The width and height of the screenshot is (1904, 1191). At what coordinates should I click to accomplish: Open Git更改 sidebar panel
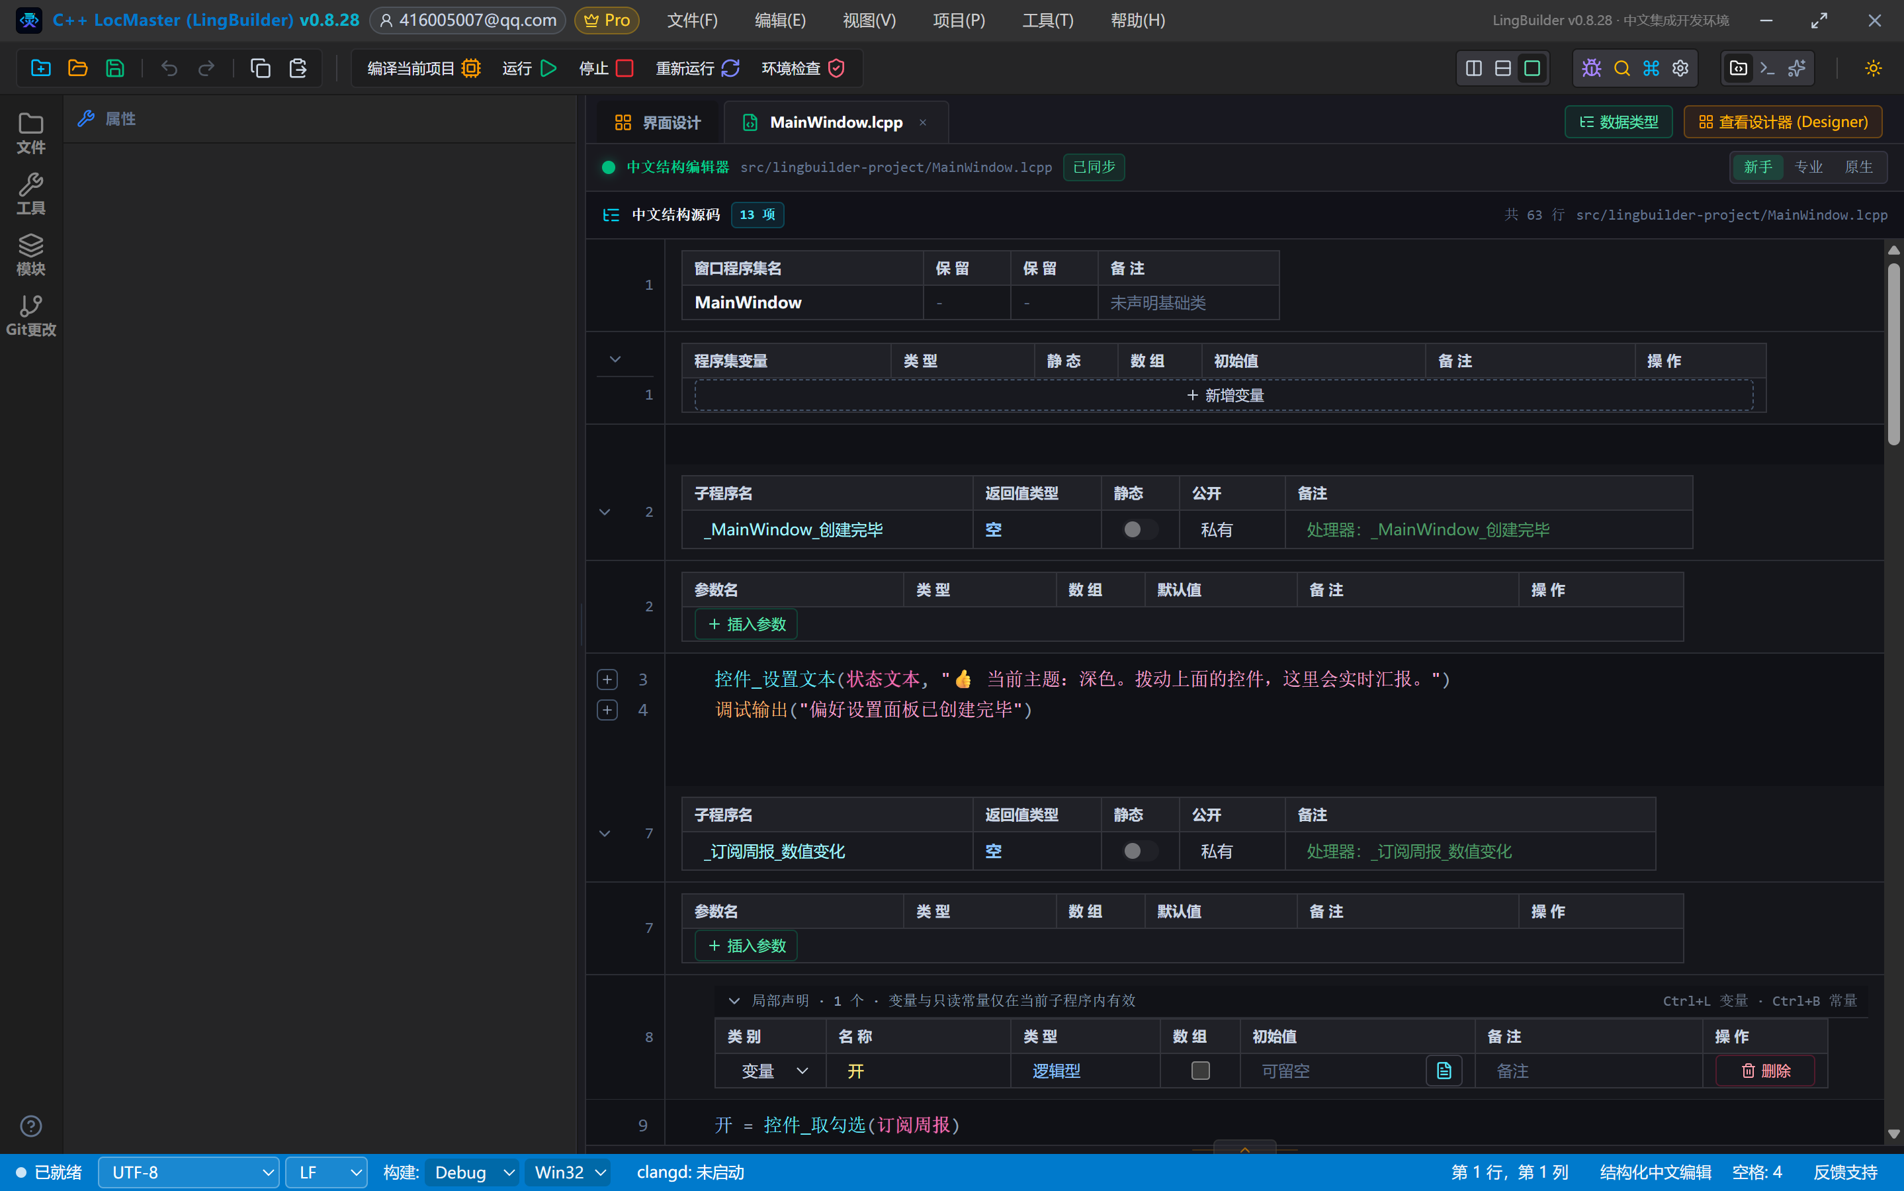(30, 316)
